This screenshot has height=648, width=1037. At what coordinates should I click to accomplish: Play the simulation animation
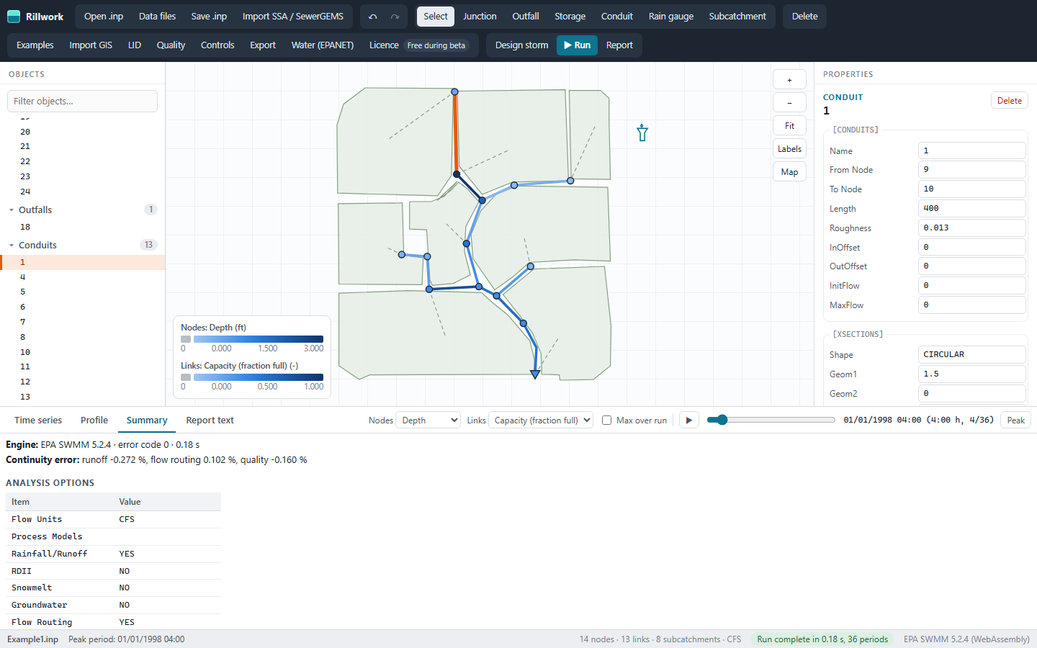(x=688, y=420)
